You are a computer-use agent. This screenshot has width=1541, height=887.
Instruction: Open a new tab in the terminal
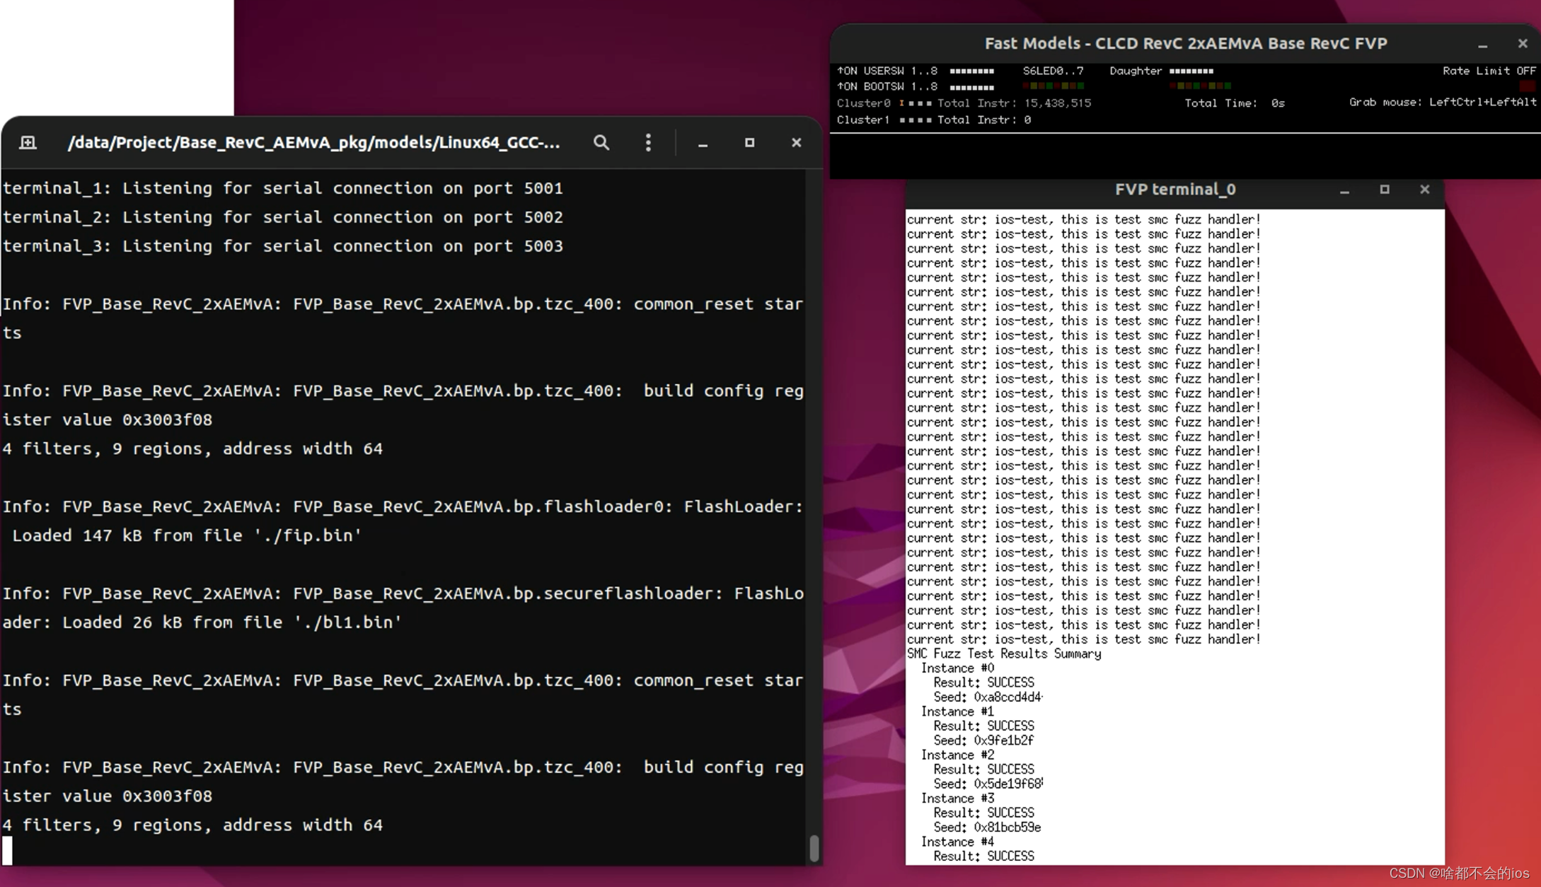[28, 143]
